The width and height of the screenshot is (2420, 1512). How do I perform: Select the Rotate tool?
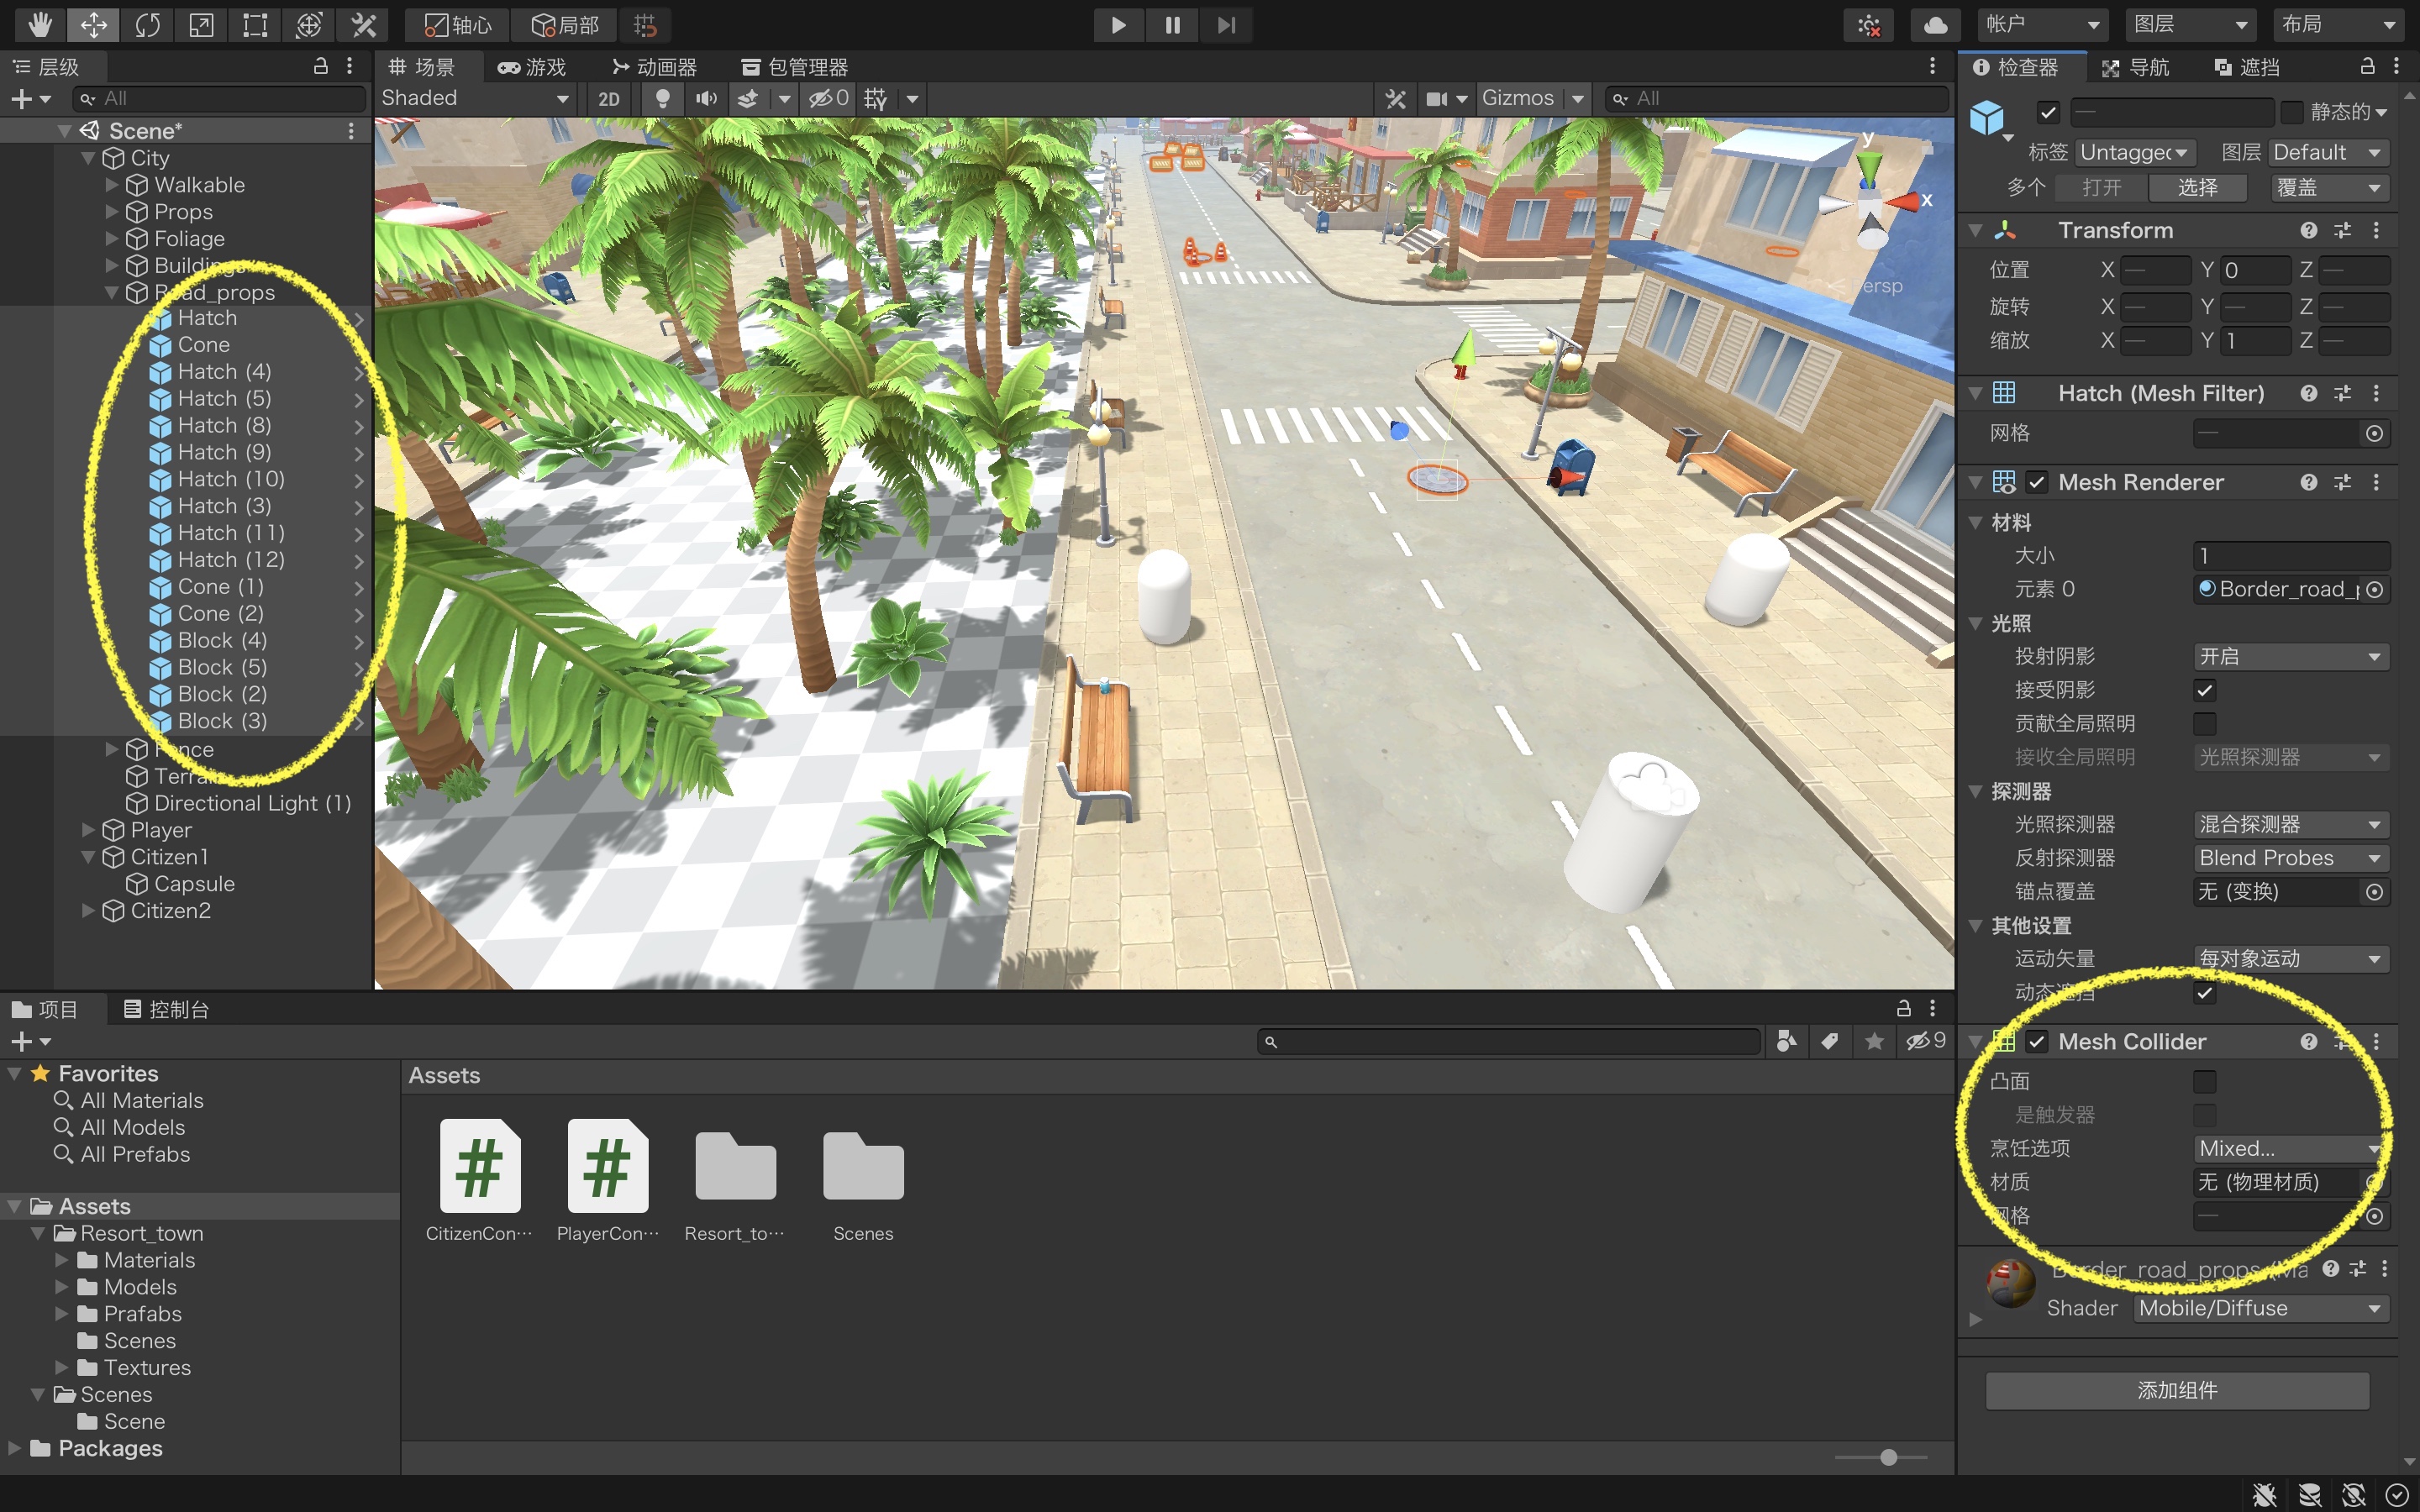pyautogui.click(x=148, y=25)
